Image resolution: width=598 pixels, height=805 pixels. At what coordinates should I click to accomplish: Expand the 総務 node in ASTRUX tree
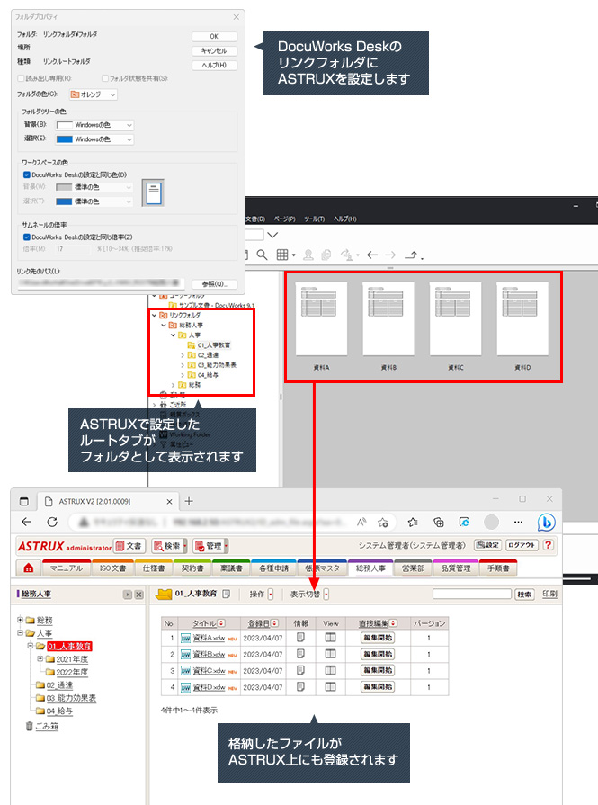point(21,620)
